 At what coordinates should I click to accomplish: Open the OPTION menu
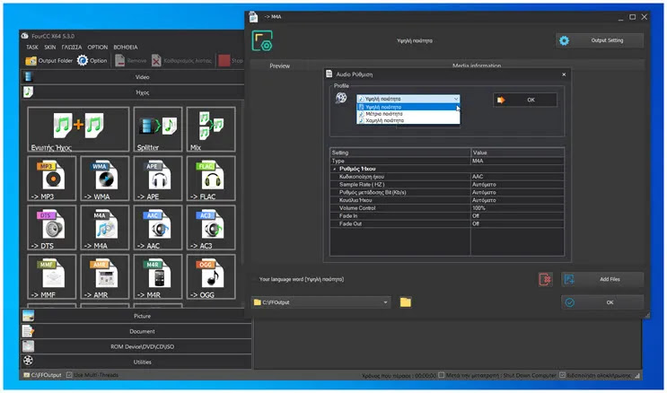[x=98, y=48]
